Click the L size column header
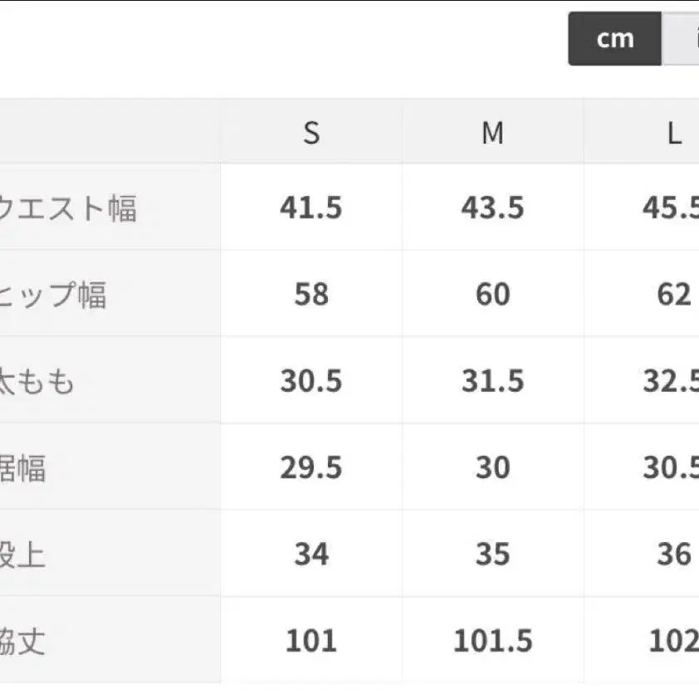 [x=674, y=133]
